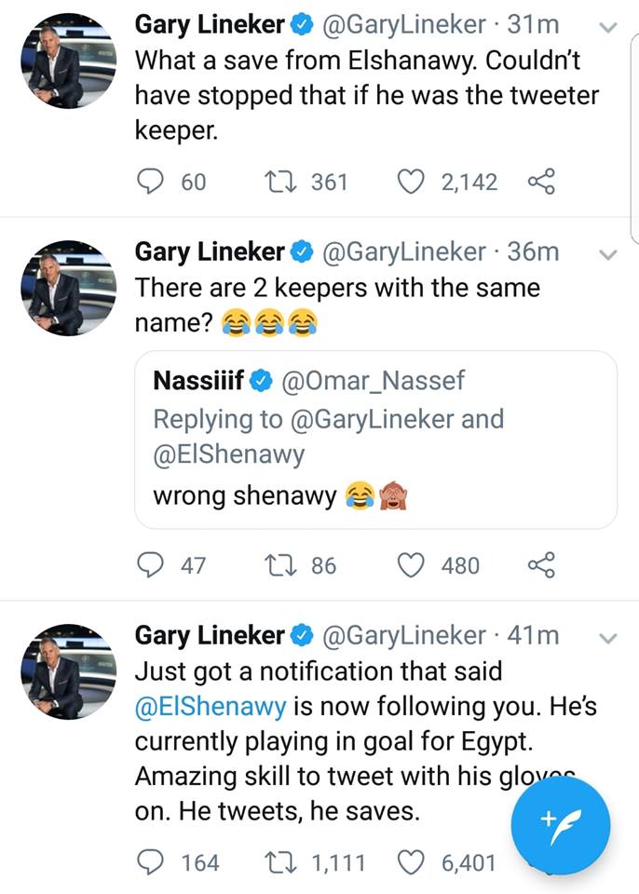Image resolution: width=639 pixels, height=894 pixels.
Task: Tap Gary Lineker's name on the 41m tweet
Action: 210,635
